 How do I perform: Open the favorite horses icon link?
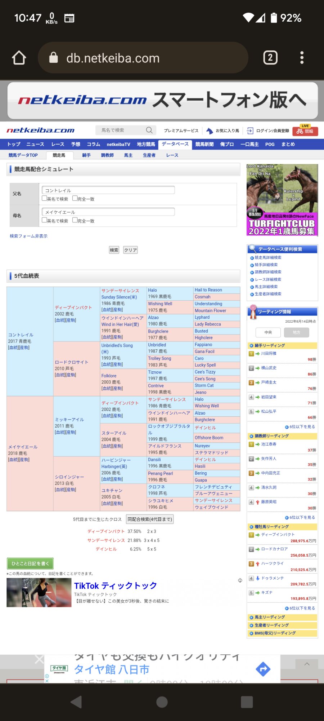(210, 131)
